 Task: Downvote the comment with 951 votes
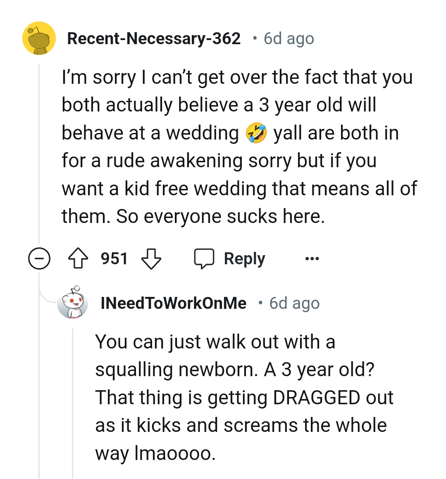pos(151,259)
